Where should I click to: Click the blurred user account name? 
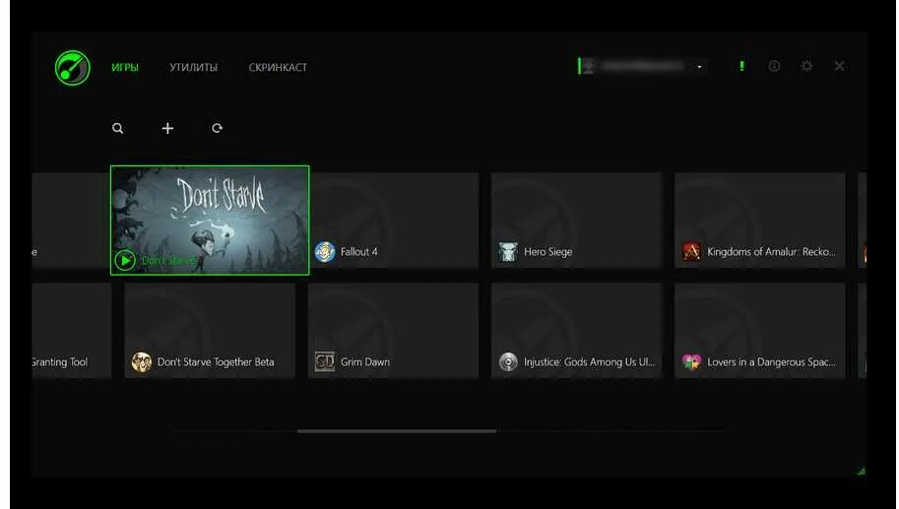point(643,66)
